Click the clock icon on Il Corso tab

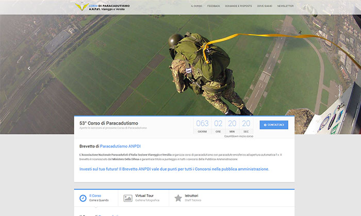[x=83, y=198]
